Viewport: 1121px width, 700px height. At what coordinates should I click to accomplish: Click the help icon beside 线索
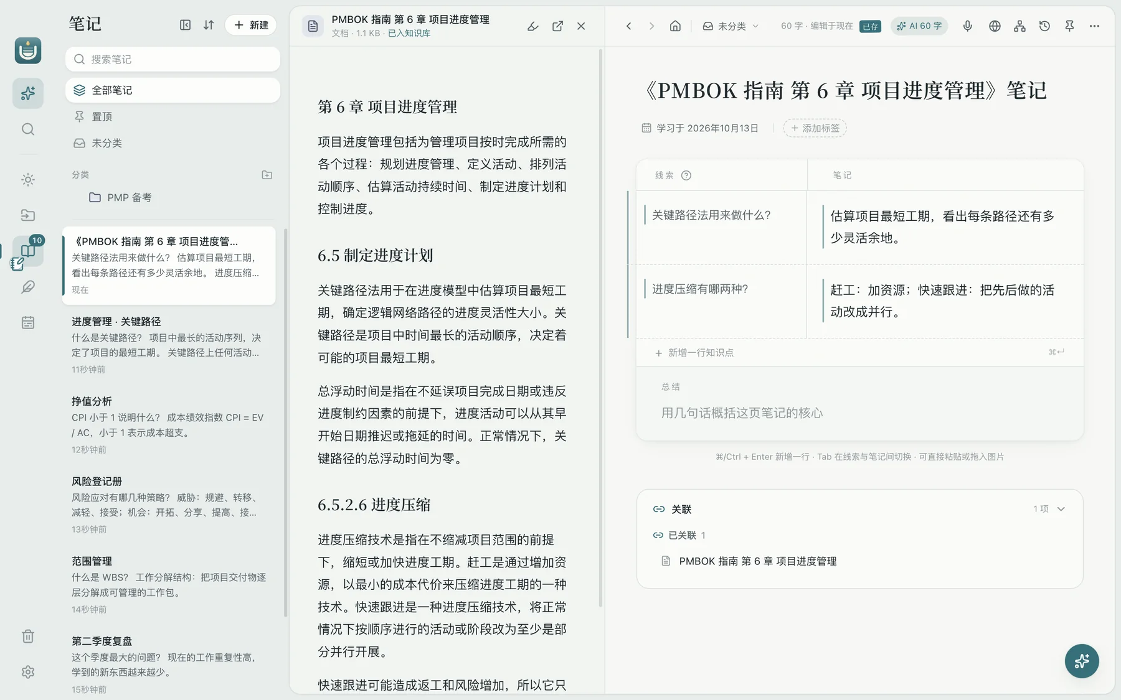[686, 175]
